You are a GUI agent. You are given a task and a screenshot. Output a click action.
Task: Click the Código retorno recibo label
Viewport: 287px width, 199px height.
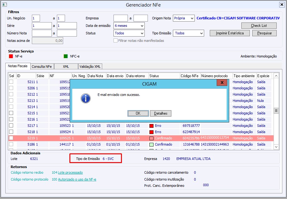27,172
